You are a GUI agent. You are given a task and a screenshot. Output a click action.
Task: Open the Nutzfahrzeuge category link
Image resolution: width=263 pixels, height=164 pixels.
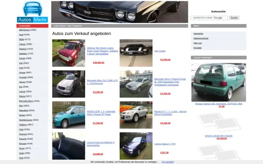tap(26, 120)
